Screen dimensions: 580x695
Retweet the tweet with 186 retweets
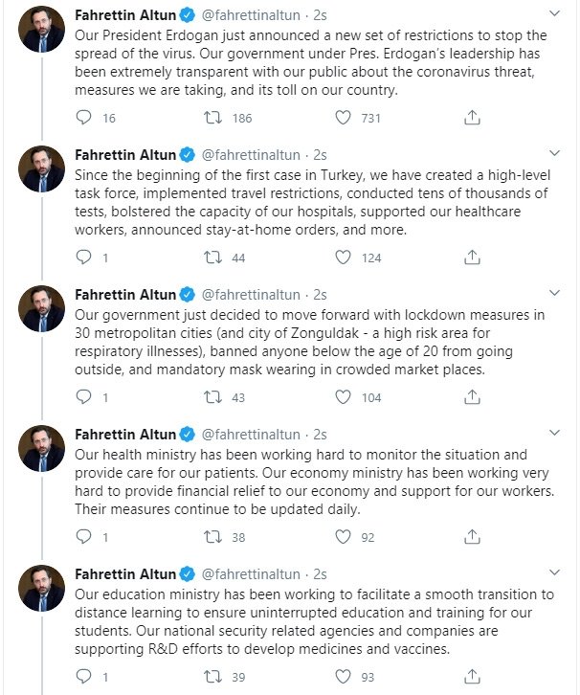(212, 118)
